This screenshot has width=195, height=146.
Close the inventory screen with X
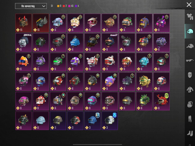point(189,5)
